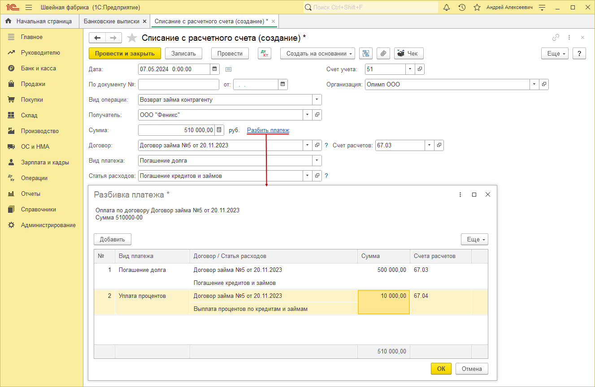This screenshot has width=595, height=387.
Task: Click the calculator icon in Сумма field
Action: pos(219,130)
